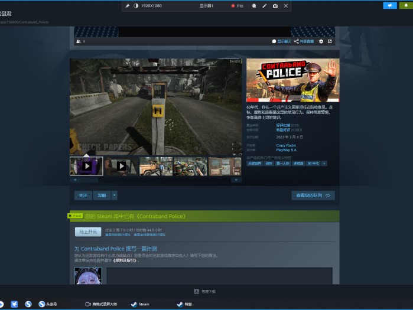The width and height of the screenshot is (413, 310).
Task: Toggle the half-circle contrast icon in recorder bar
Action: pyautogui.click(x=136, y=6)
